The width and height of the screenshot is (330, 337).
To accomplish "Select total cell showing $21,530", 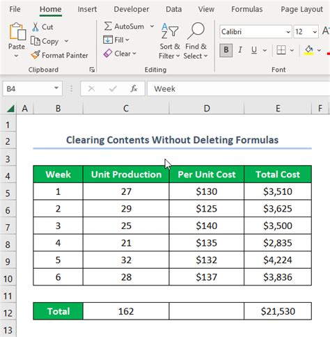I will coord(278,311).
